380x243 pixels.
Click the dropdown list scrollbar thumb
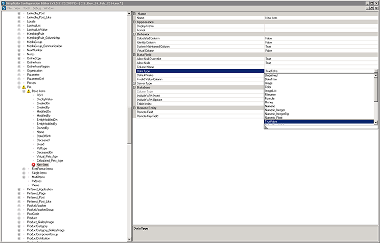click(x=376, y=90)
